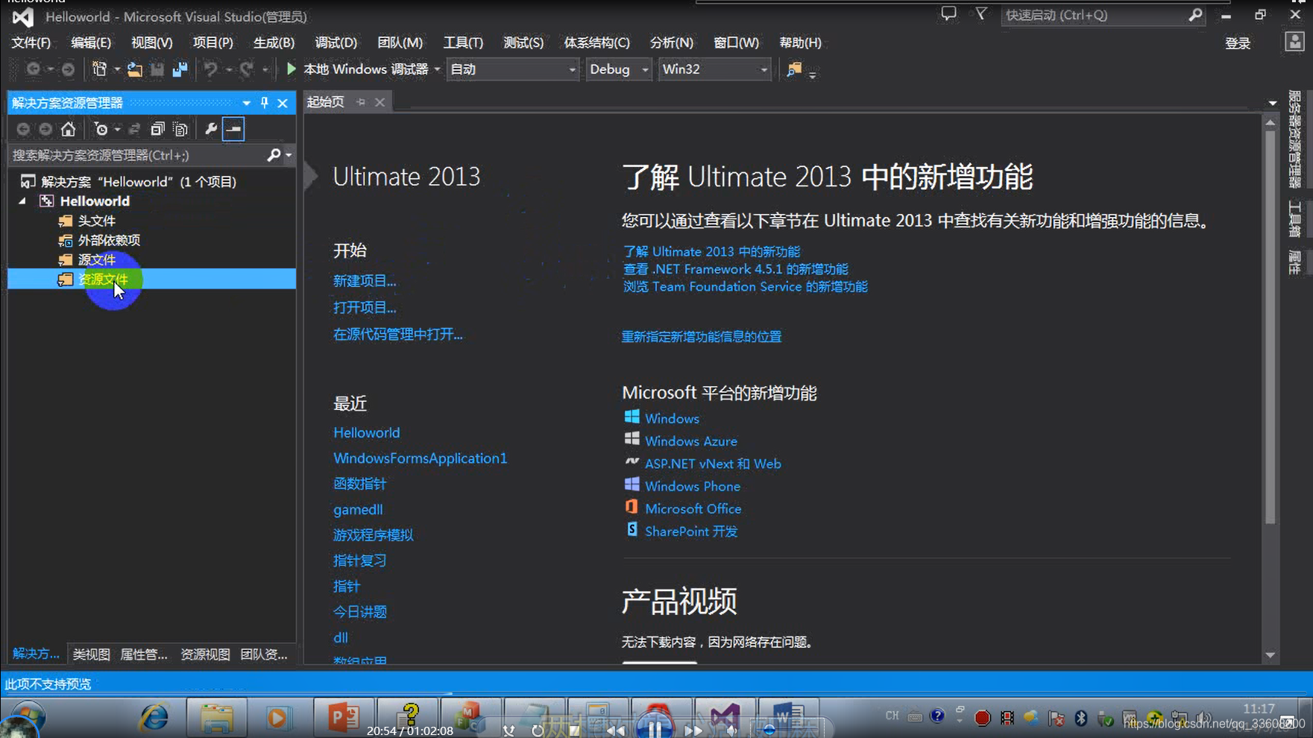Select the 源文件 folder
The width and height of the screenshot is (1313, 738).
[97, 259]
